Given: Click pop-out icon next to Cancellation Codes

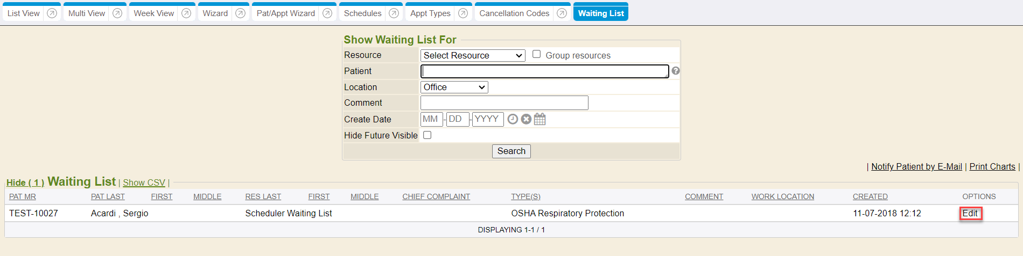Looking at the screenshot, I should 562,13.
